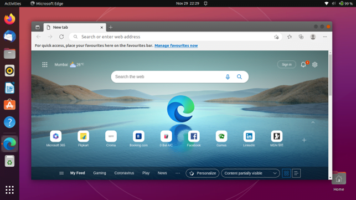The width and height of the screenshot is (356, 200).
Task: View Mumbai weather details
Action: 69,65
